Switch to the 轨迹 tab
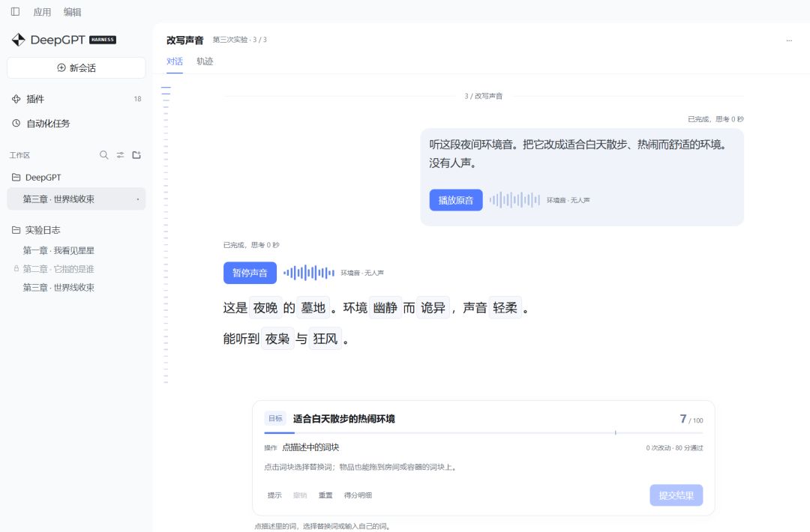Viewport: 810px width, 532px height. [x=205, y=61]
